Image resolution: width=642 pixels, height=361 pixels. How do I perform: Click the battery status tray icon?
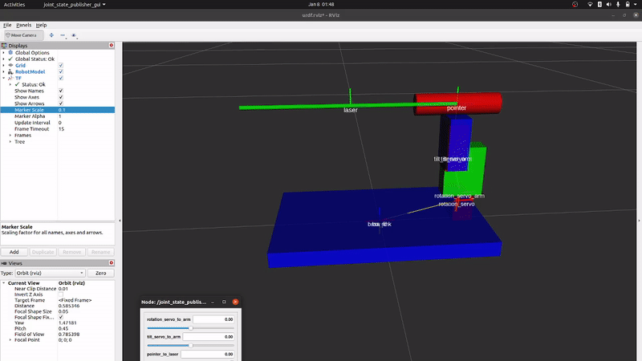click(x=628, y=5)
